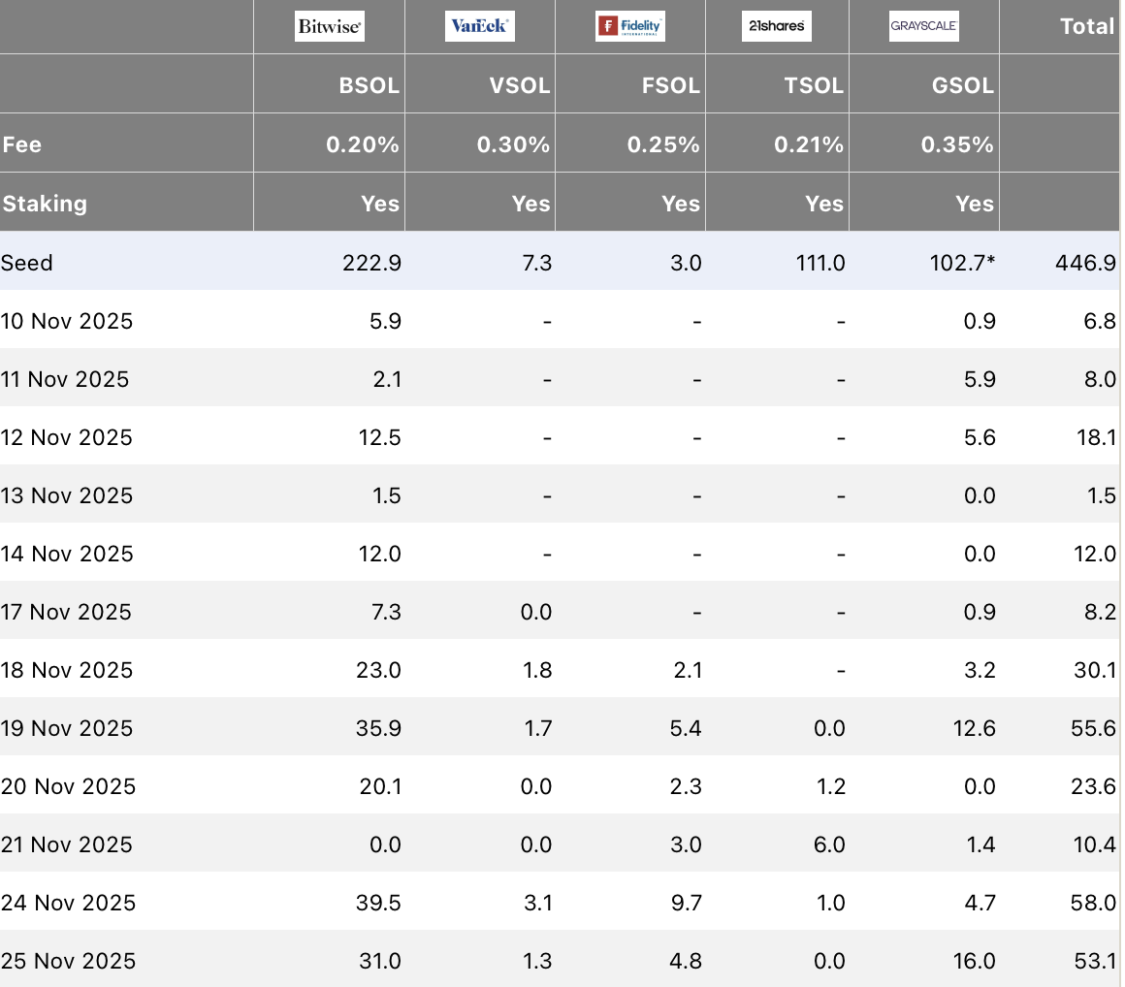
Task: Select the Seed row label
Action: coord(26,263)
